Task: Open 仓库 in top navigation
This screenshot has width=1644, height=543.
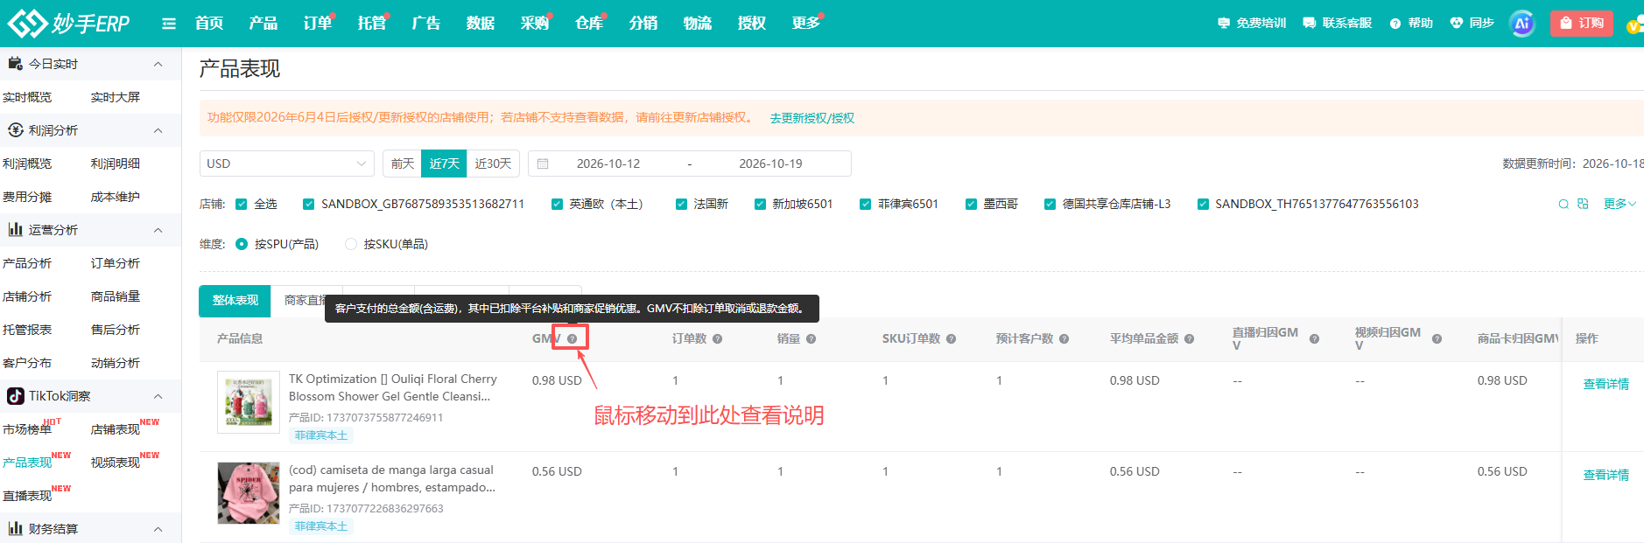Action: (589, 24)
